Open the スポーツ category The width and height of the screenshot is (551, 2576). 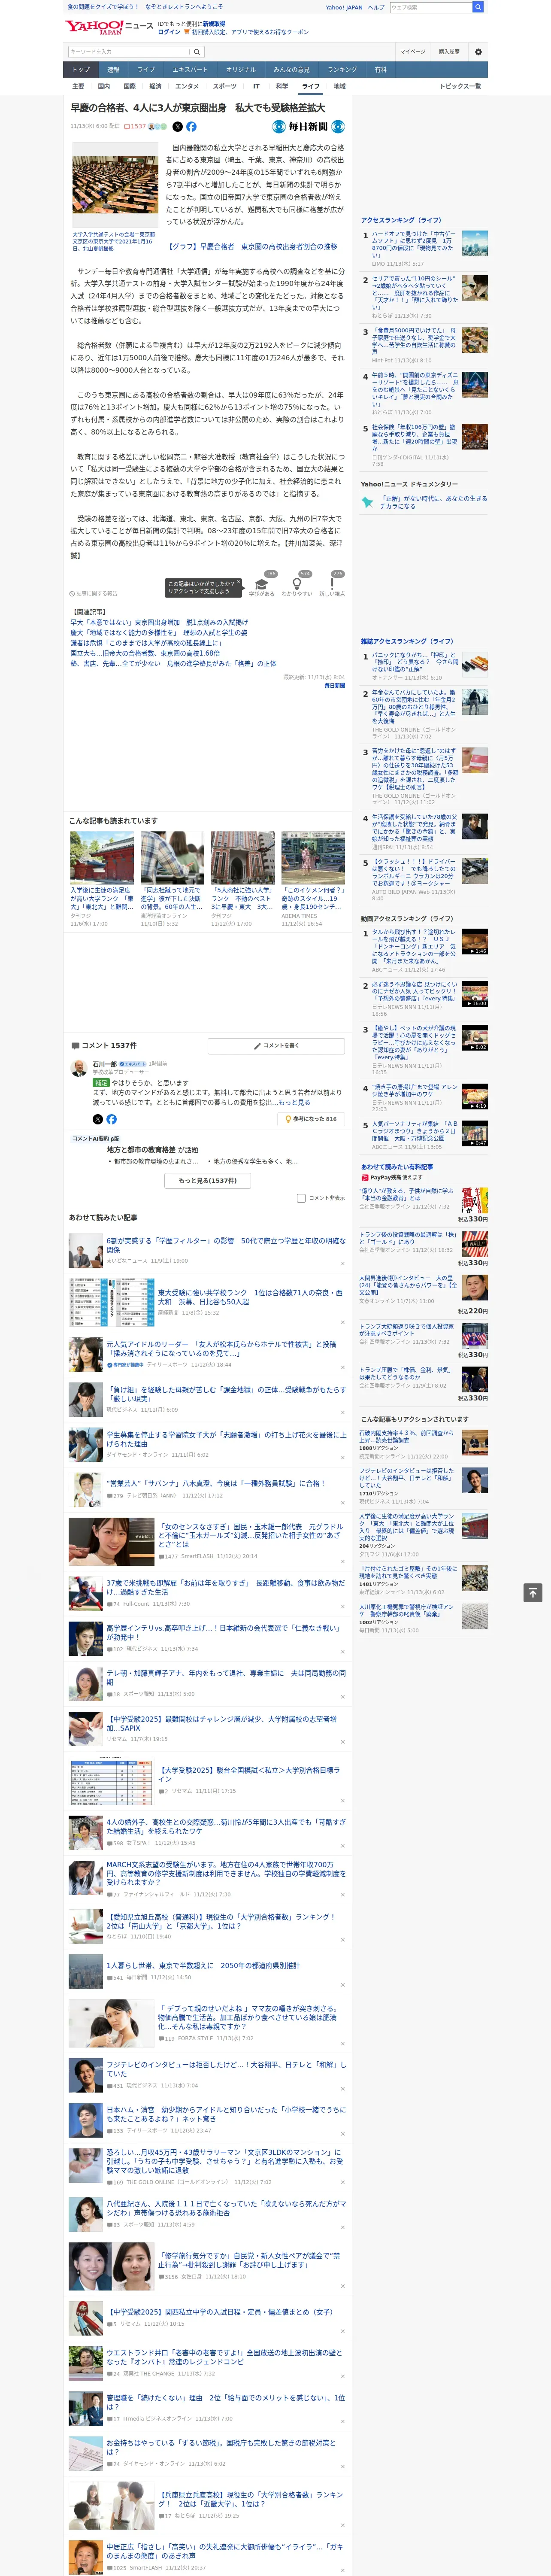point(225,86)
